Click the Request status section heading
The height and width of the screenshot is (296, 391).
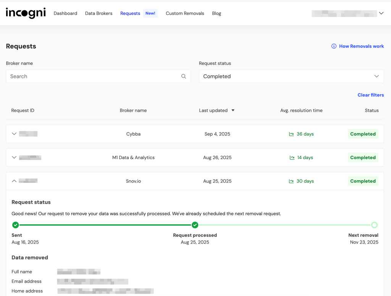31,202
